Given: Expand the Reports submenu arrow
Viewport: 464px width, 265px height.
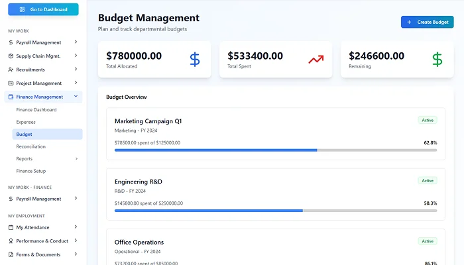Looking at the screenshot, I should pyautogui.click(x=76, y=159).
